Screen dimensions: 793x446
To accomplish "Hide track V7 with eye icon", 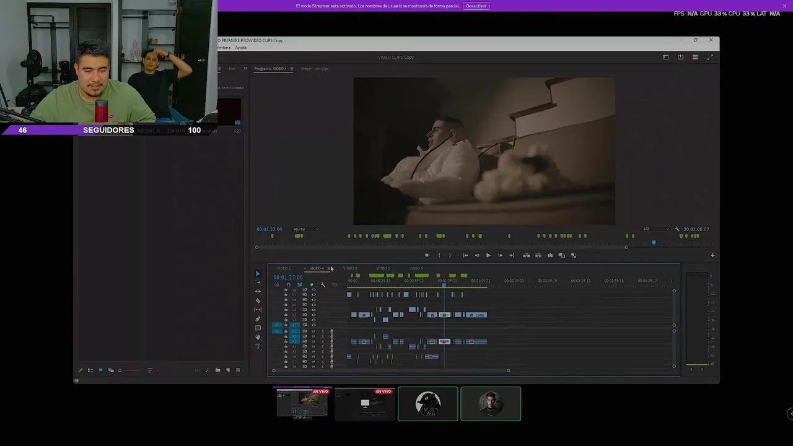I will (x=313, y=294).
